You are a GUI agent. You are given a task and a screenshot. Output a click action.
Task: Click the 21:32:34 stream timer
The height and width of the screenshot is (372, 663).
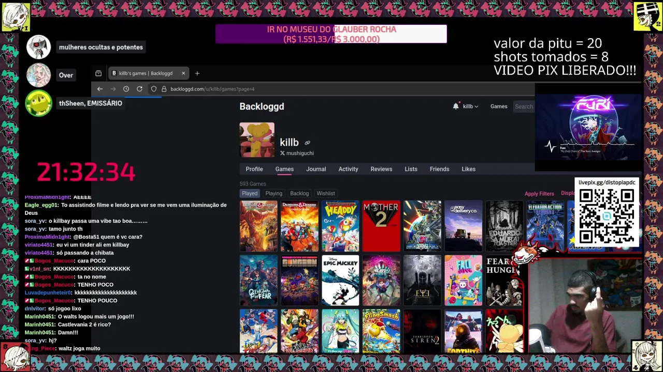click(86, 172)
